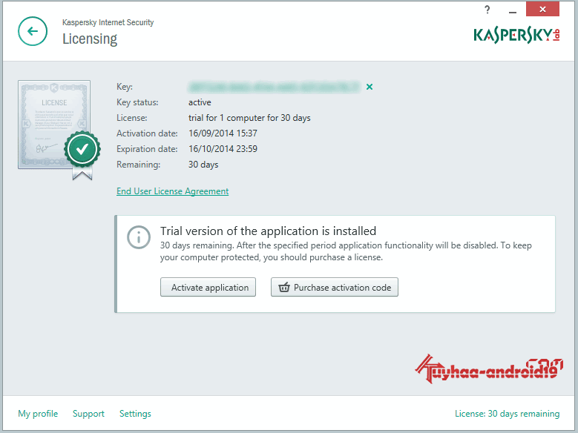Viewport: 578px width, 433px height.
Task: Open the Settings link
Action: [x=135, y=414]
